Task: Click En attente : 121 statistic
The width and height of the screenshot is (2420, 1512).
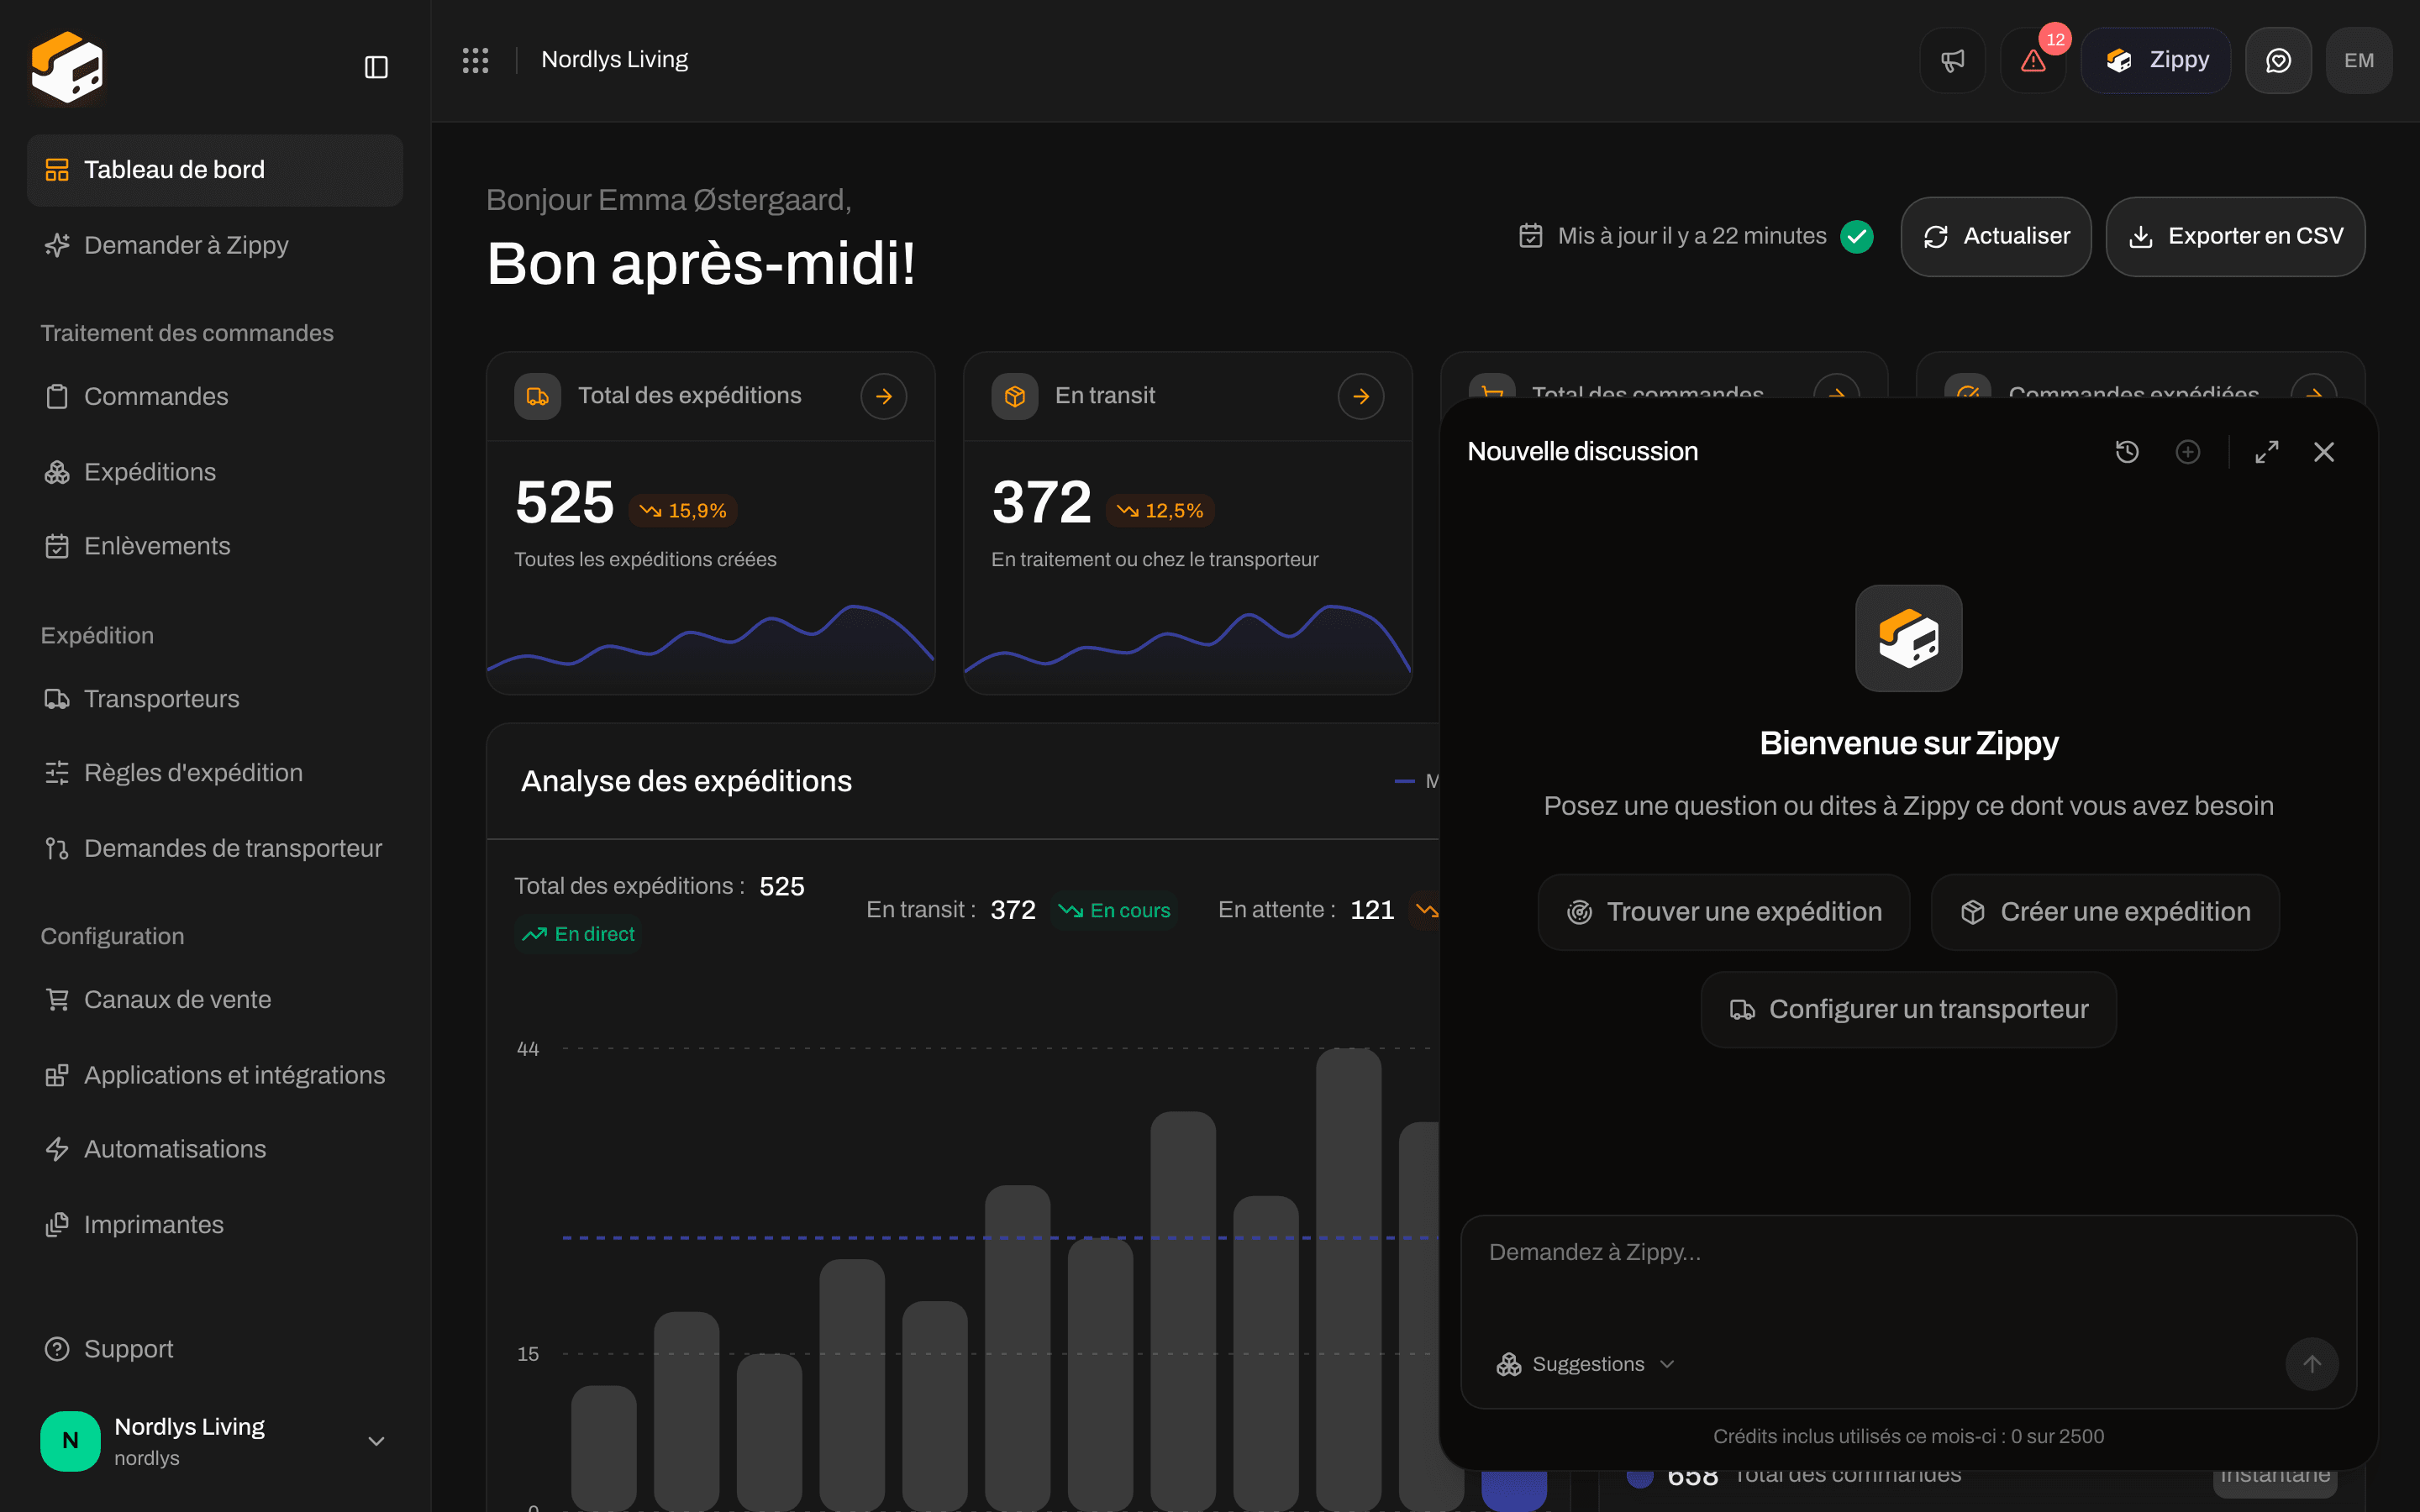Action: pos(1306,910)
